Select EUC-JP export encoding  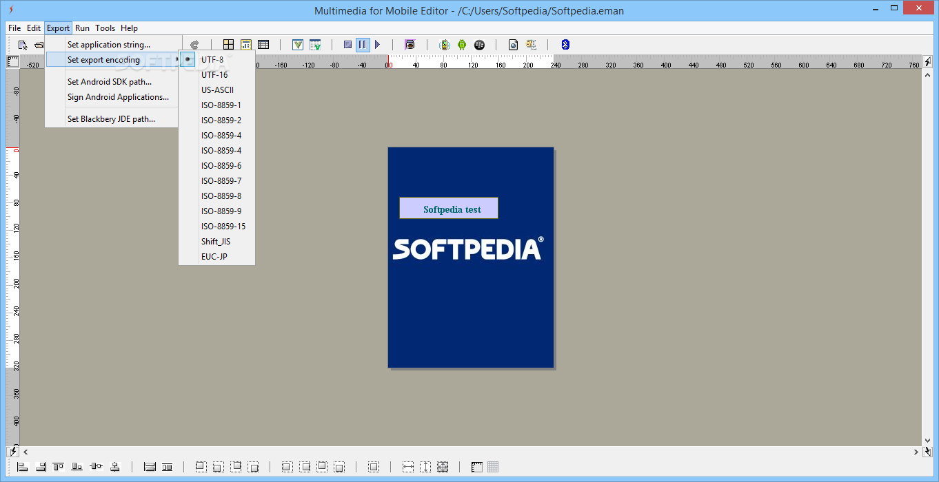217,257
